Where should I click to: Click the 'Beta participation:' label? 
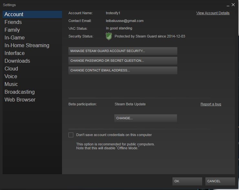(x=83, y=104)
